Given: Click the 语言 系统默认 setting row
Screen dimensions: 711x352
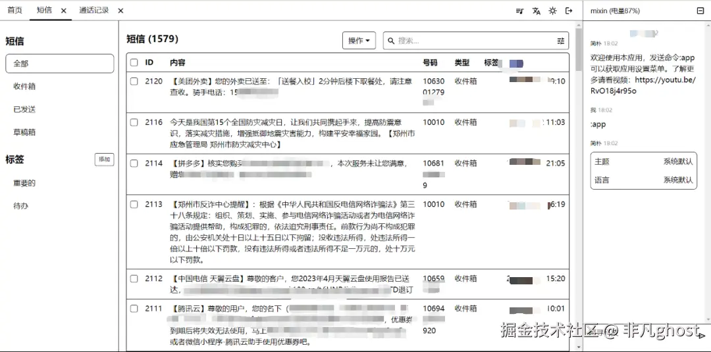Looking at the screenshot, I should click(x=643, y=180).
